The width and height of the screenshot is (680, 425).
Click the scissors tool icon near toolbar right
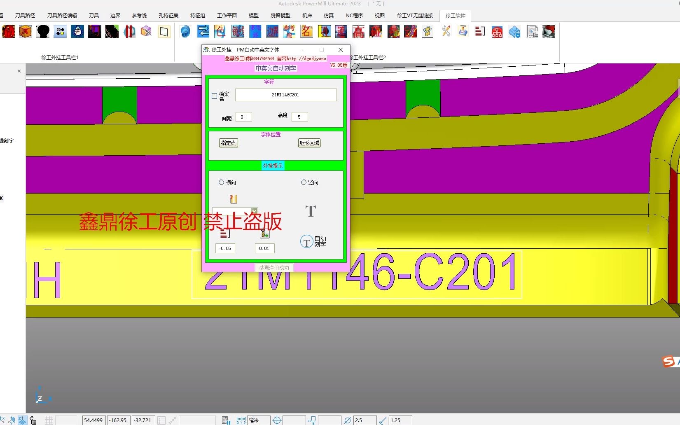(446, 31)
